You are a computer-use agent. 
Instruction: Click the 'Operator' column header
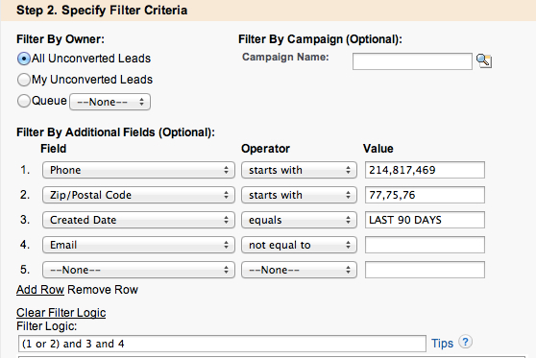coord(266,149)
